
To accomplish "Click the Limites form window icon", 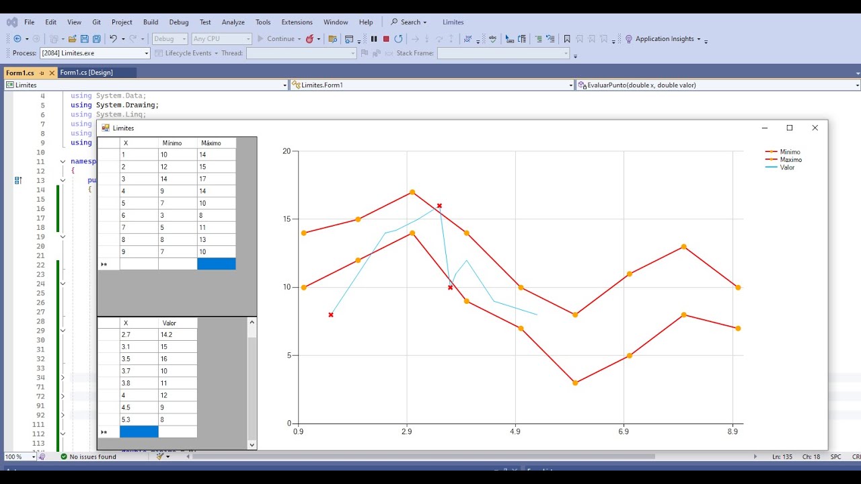I will click(x=105, y=128).
